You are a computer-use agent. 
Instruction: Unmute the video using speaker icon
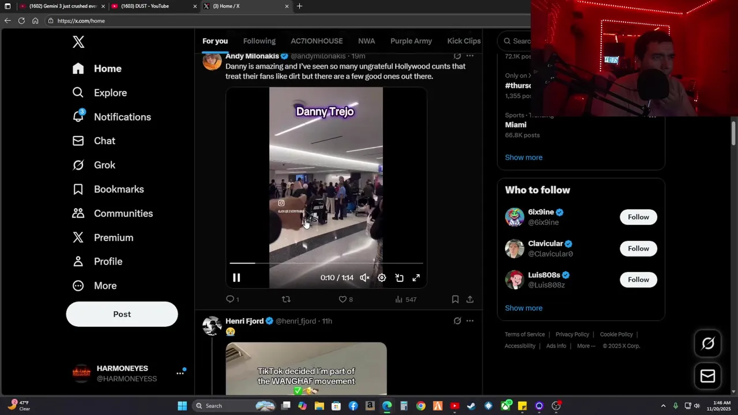pyautogui.click(x=364, y=278)
